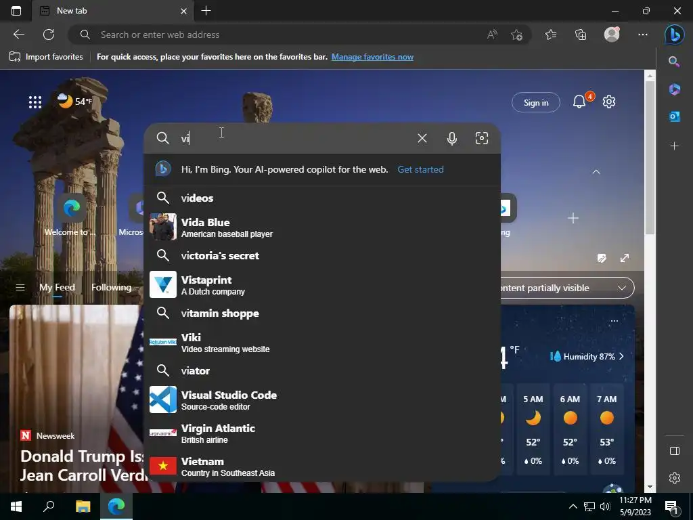Toggle the sidebar panel button

point(674,450)
